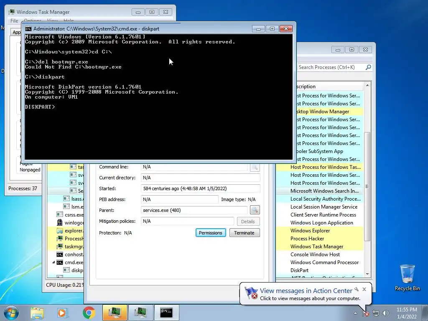Open the Windows Start menu orb

[11, 313]
